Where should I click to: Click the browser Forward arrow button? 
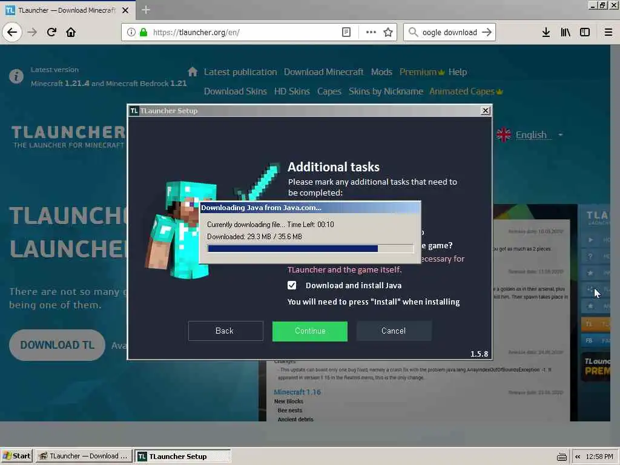[33, 32]
